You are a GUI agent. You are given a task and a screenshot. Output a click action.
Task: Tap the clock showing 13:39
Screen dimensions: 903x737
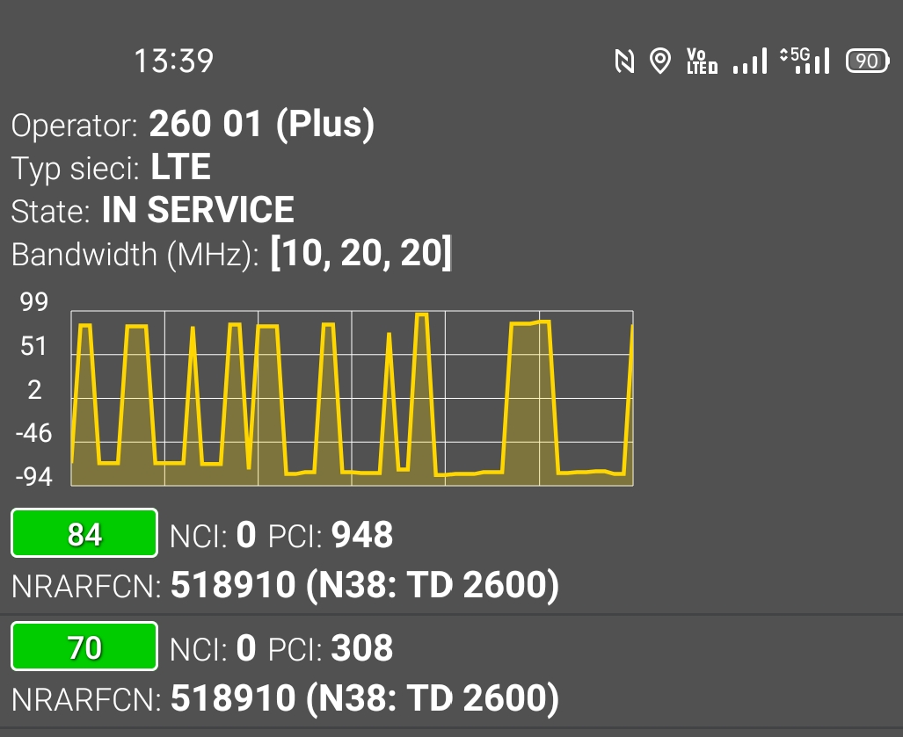click(x=173, y=61)
